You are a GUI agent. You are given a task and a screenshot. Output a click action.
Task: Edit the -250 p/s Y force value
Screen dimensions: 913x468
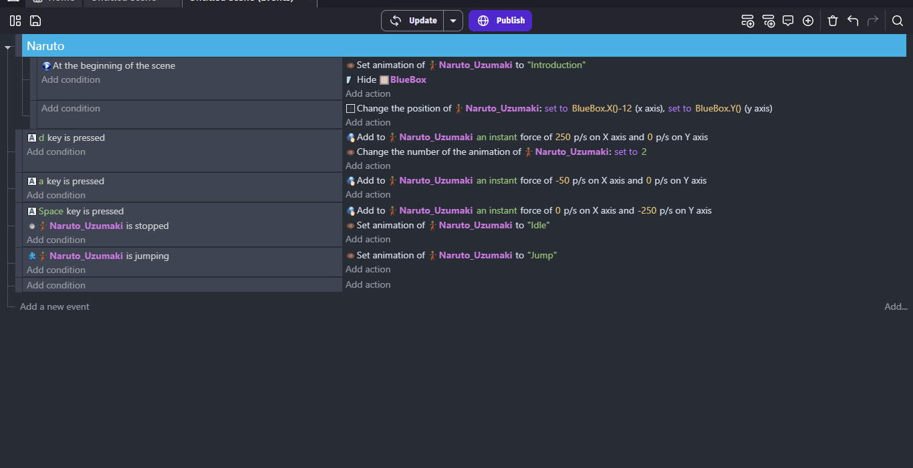pyautogui.click(x=647, y=210)
